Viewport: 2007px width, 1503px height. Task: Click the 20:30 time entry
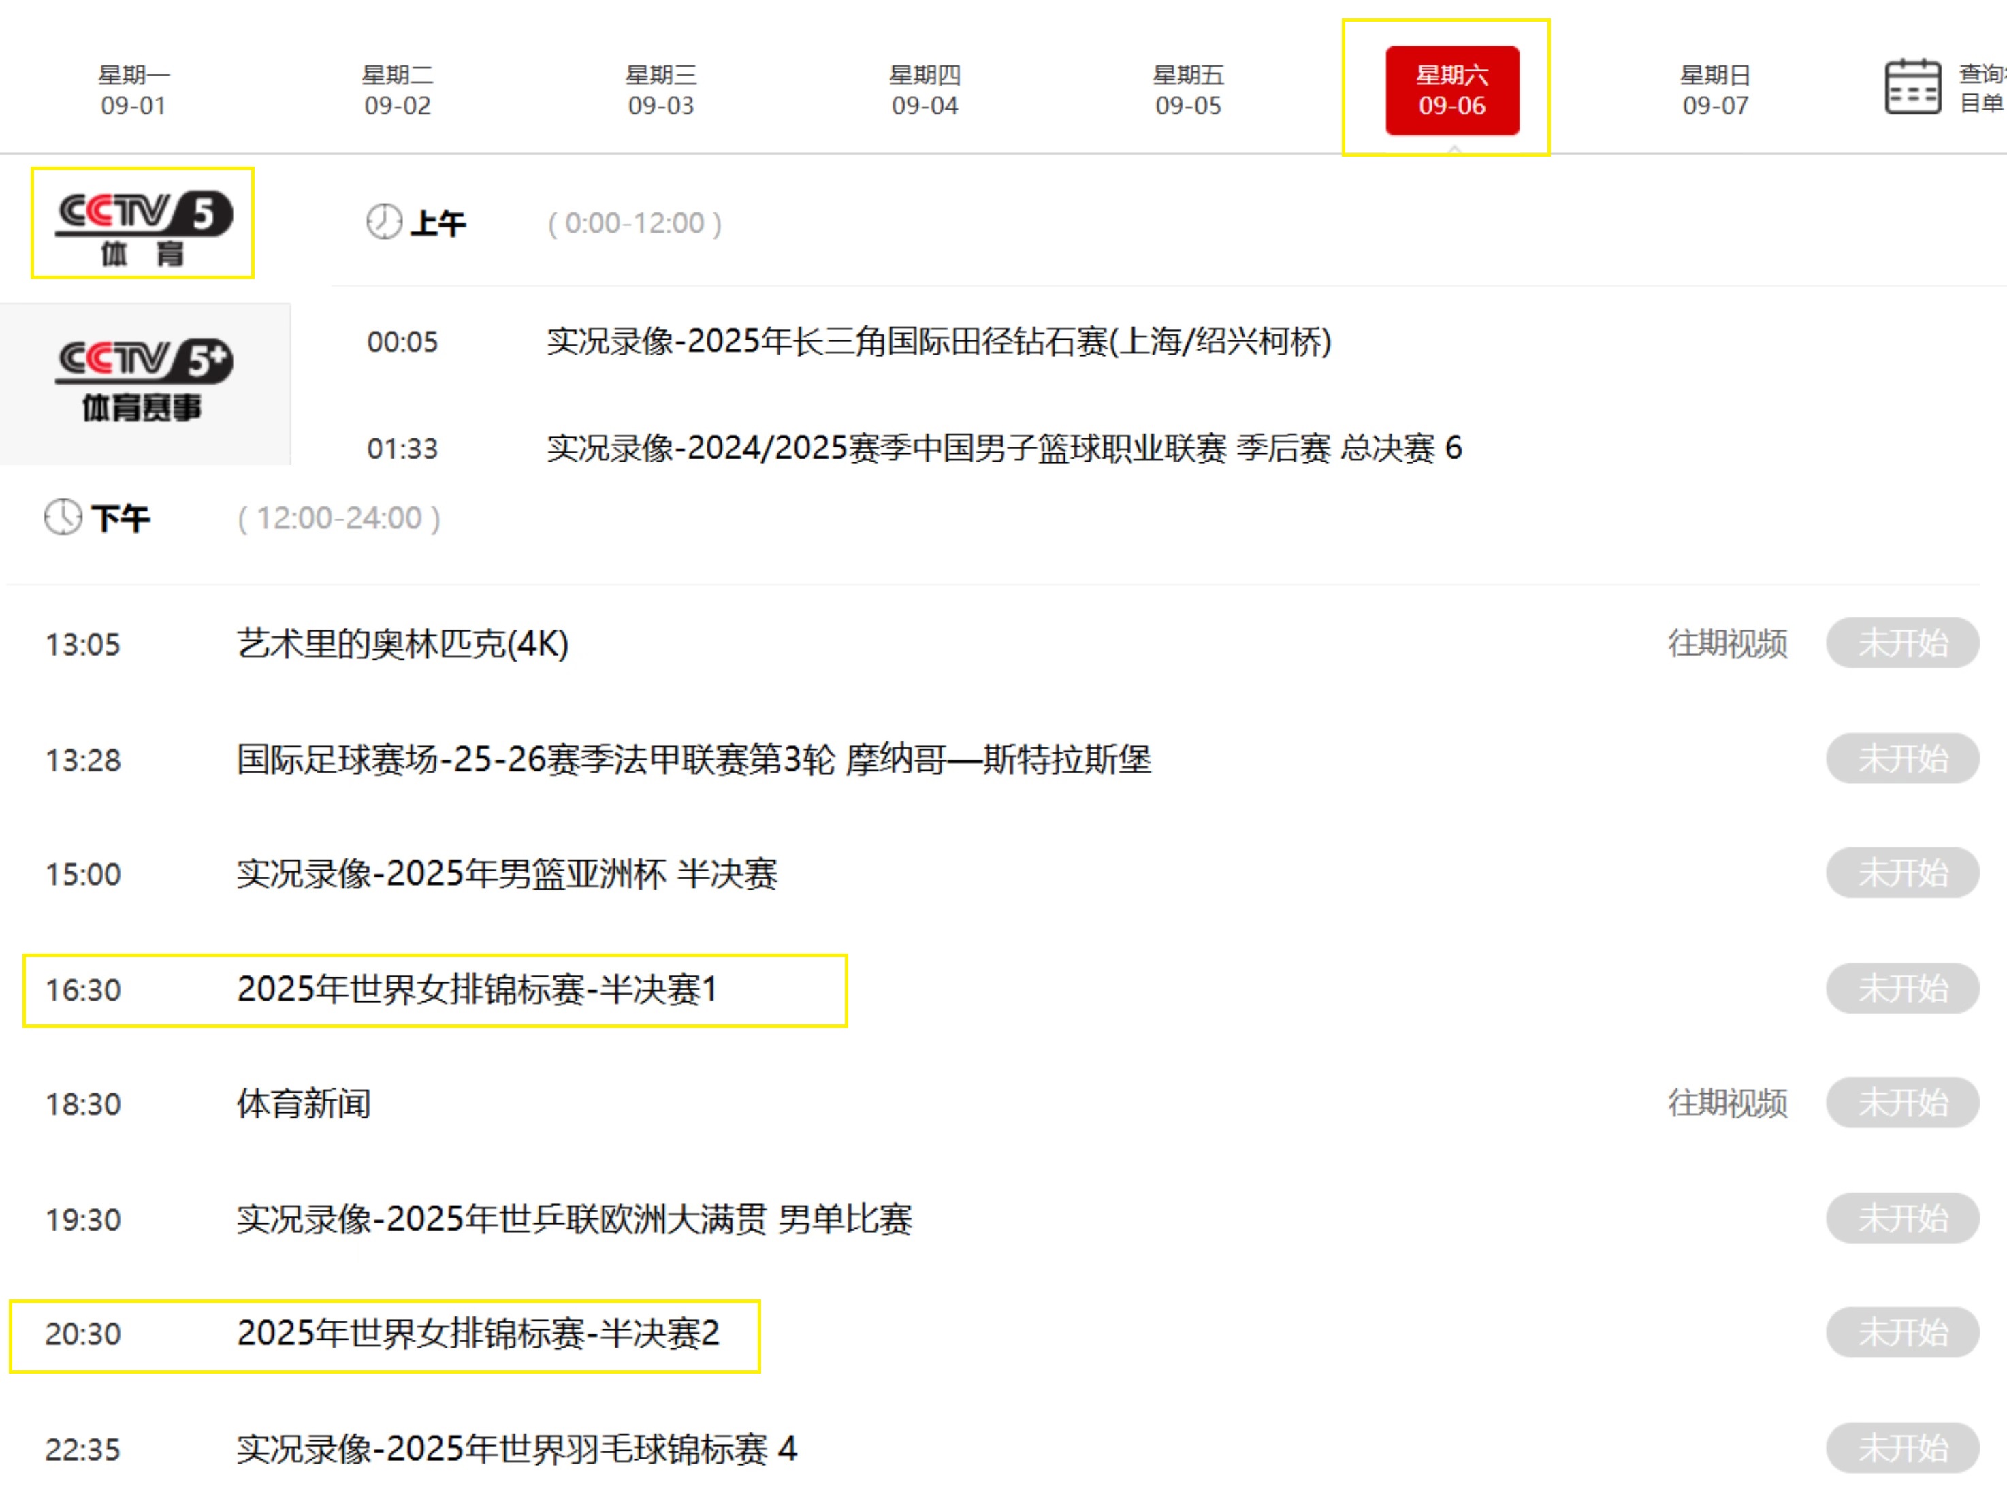point(82,1334)
